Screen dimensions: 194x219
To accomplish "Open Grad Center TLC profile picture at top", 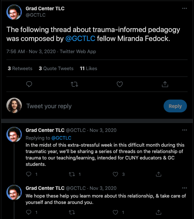I will [14, 12].
